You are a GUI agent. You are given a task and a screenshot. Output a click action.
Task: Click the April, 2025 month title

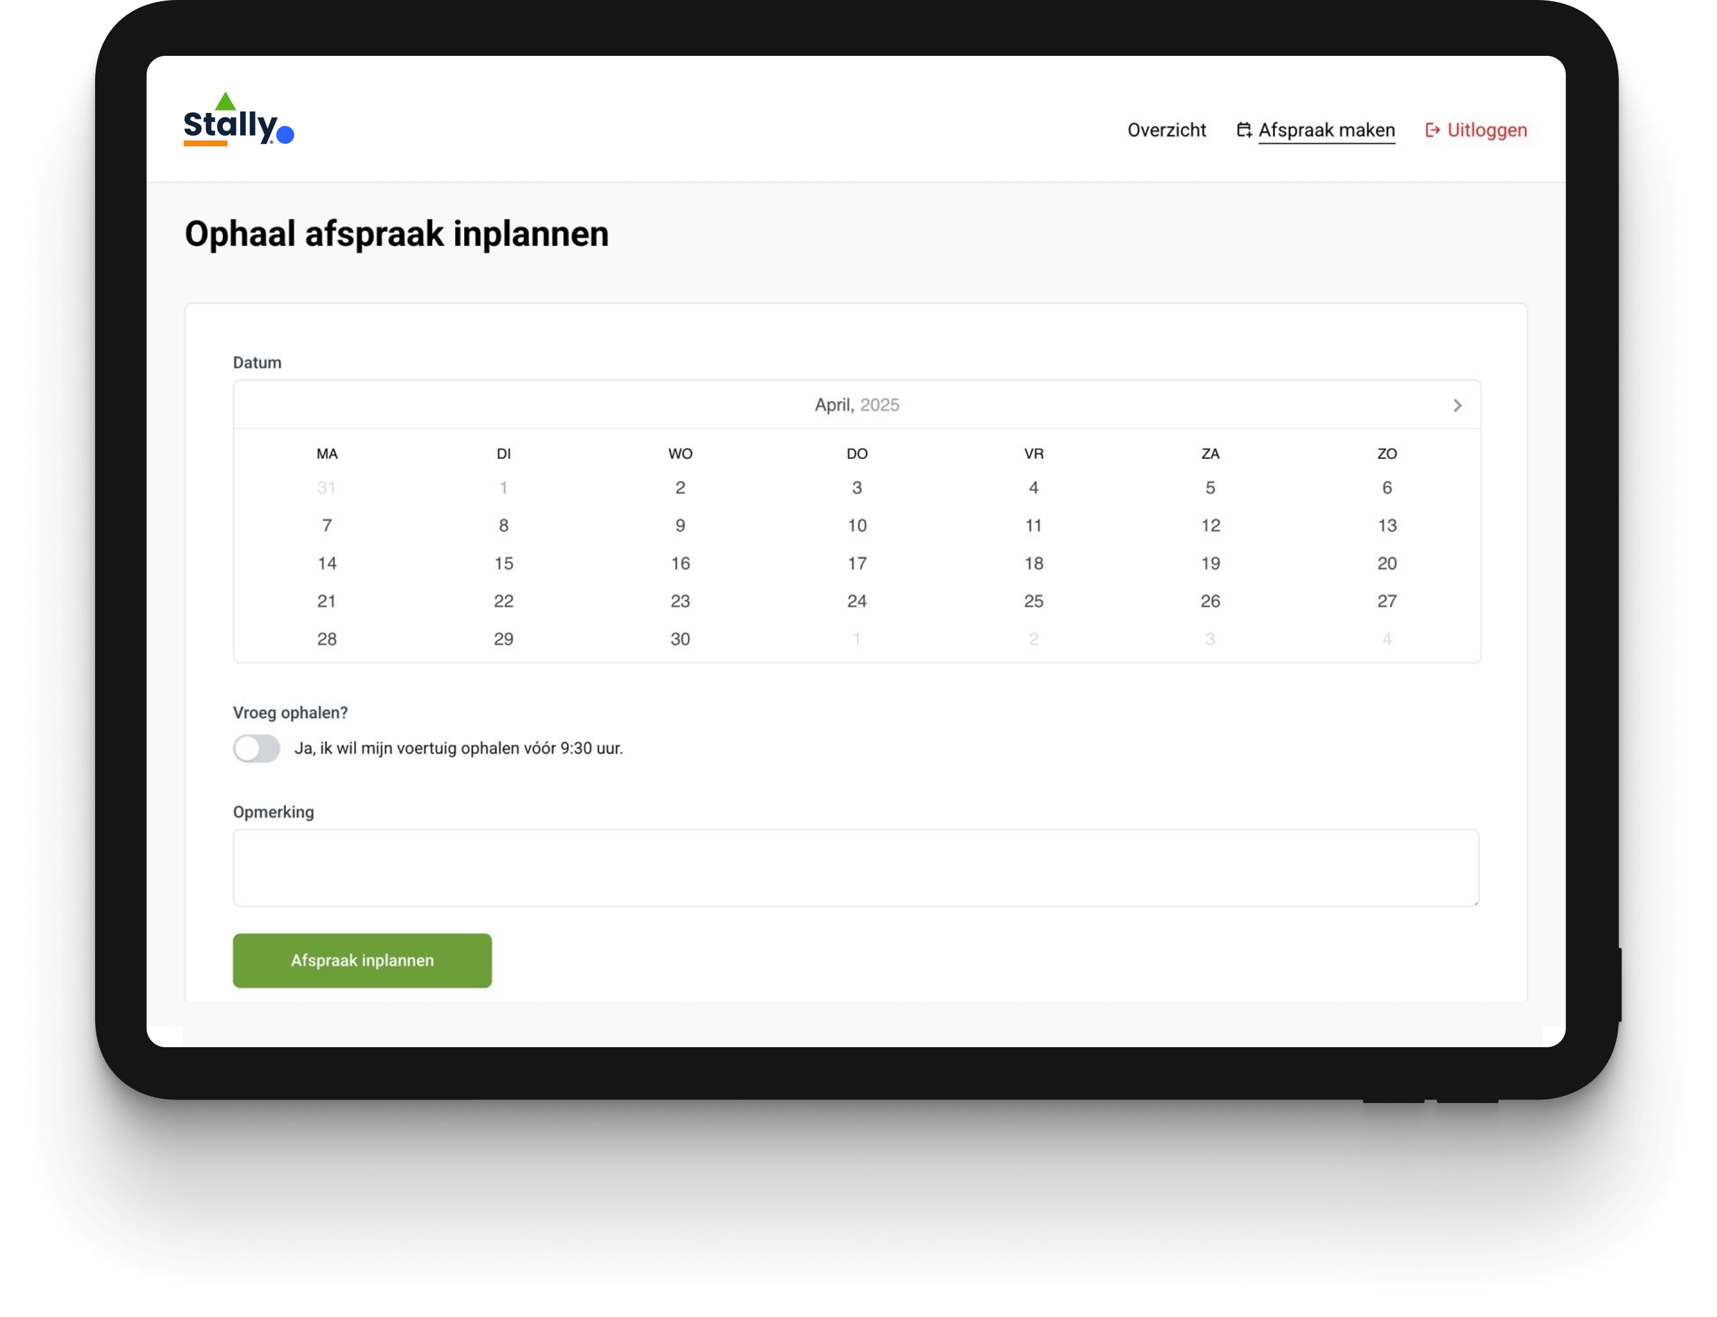click(x=856, y=405)
